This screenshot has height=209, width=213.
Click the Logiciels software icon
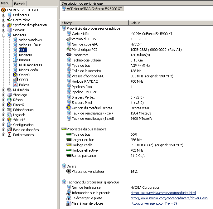click(x=9, y=115)
